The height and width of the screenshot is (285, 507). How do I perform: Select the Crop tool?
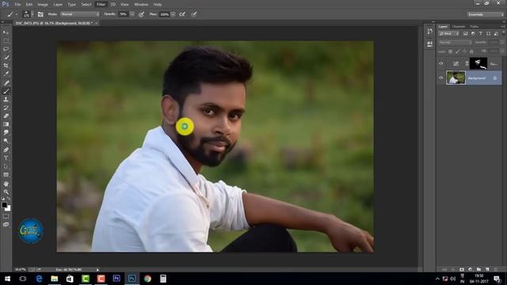click(x=6, y=66)
